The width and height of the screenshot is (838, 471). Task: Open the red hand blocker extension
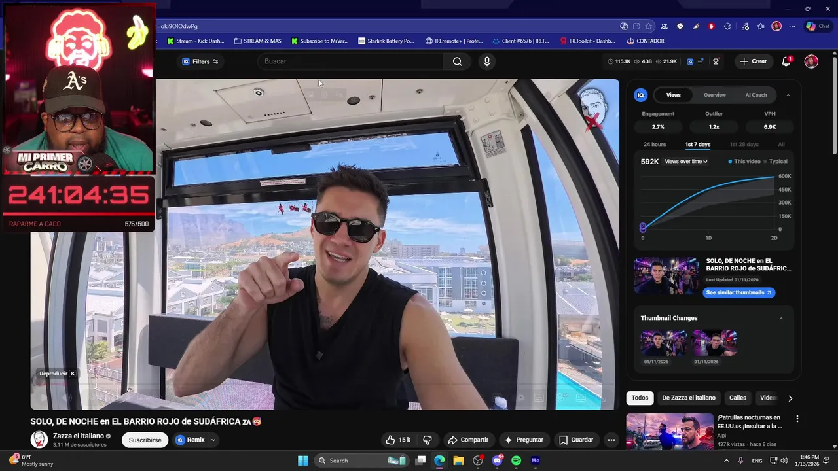tap(712, 26)
